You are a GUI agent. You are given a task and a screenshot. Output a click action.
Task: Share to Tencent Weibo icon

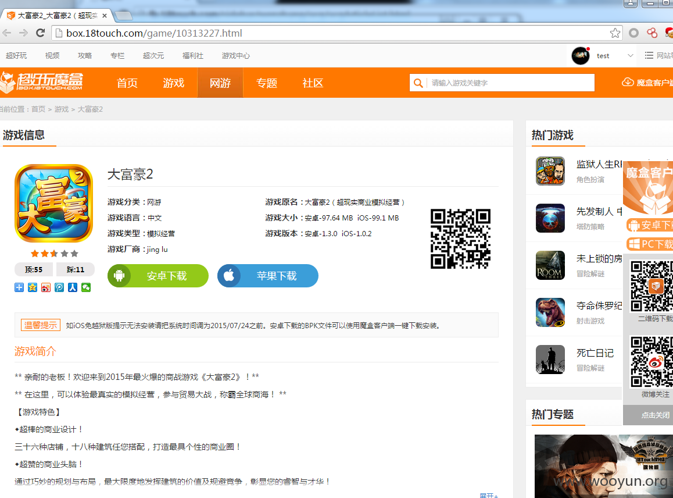point(59,287)
